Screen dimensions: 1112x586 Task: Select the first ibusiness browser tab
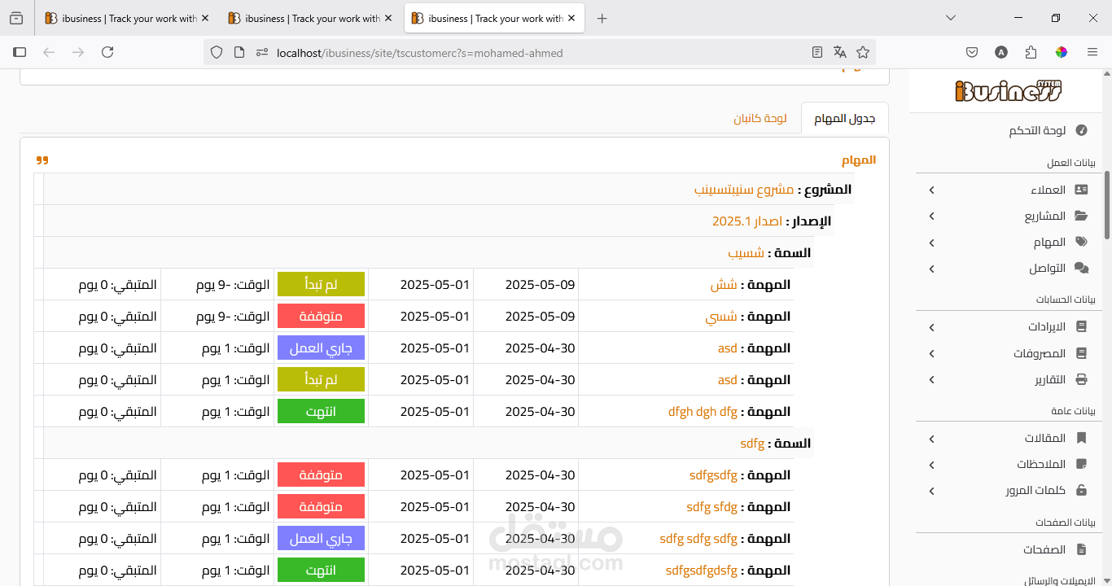tap(126, 18)
